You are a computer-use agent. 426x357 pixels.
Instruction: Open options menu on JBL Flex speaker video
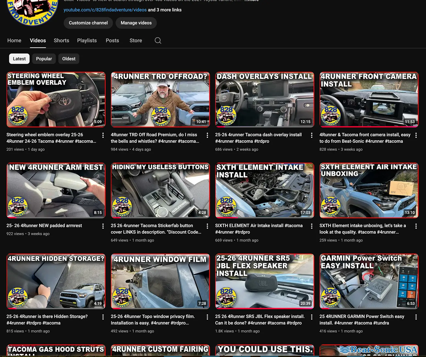[x=312, y=317]
